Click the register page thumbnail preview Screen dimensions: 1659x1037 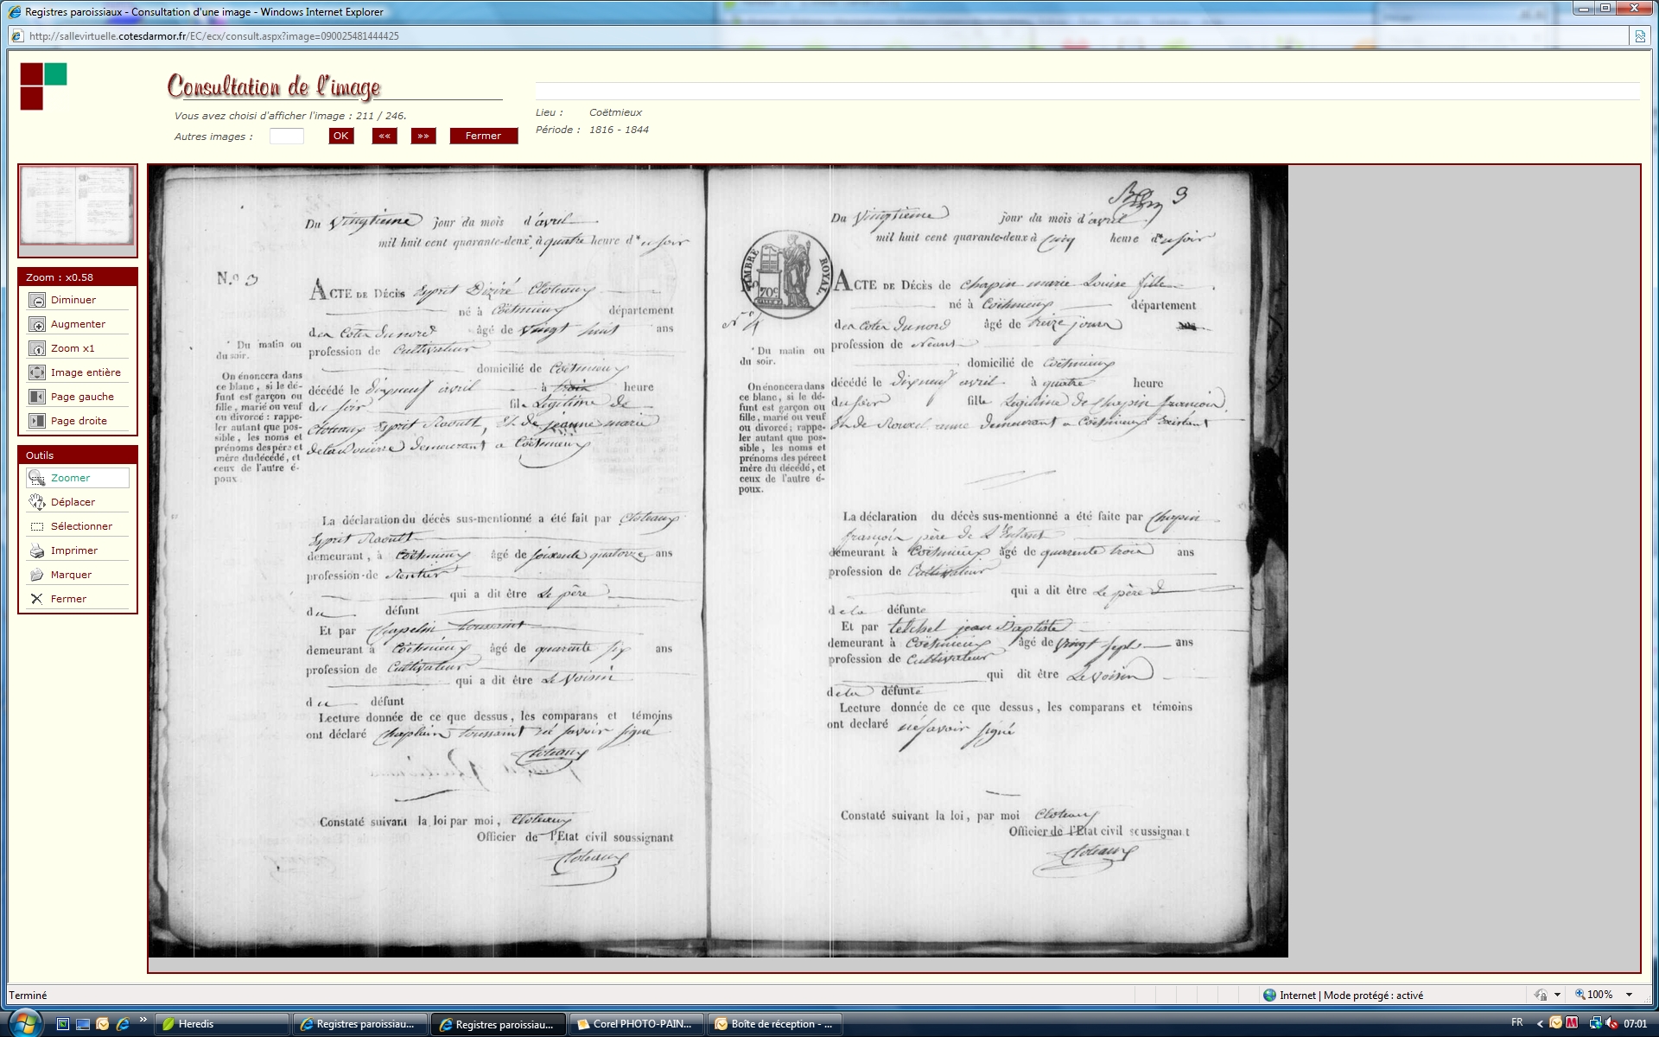pos(78,207)
